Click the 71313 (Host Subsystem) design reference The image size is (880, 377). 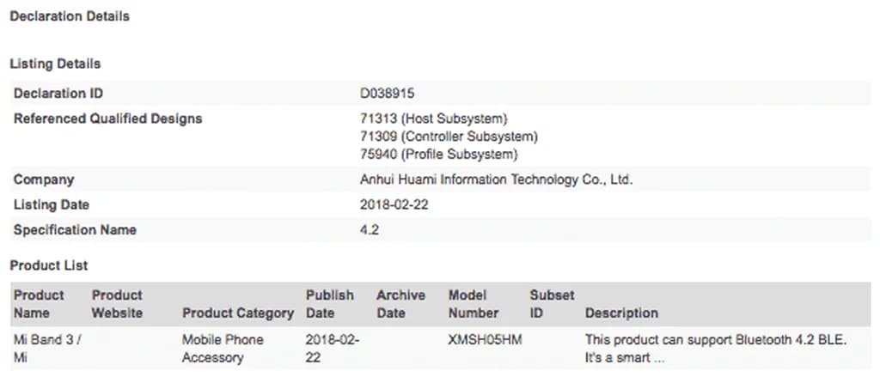434,119
